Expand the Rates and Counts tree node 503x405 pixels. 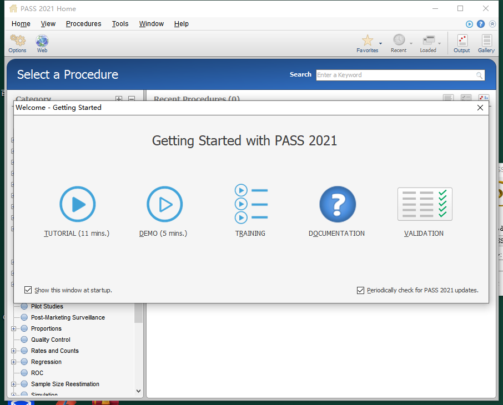click(13, 351)
